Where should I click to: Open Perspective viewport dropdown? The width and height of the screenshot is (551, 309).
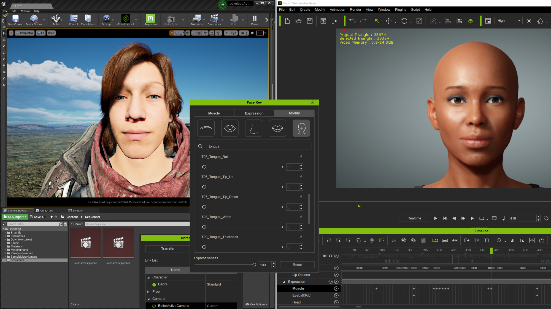(25, 33)
